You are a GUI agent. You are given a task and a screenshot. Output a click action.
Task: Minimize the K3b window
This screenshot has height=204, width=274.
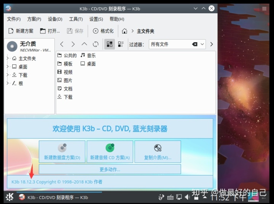[196, 8]
